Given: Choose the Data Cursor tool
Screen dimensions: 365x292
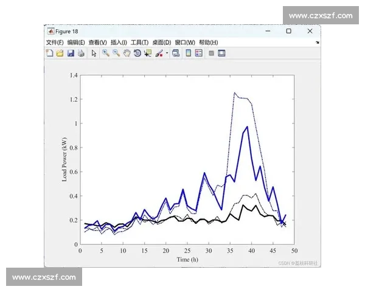Looking at the screenshot, I should tap(148, 53).
